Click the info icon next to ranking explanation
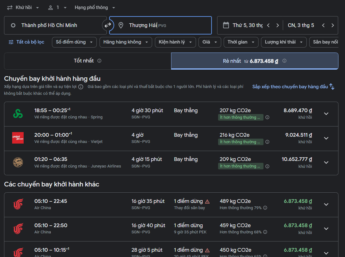The height and width of the screenshot is (257, 345). (81, 87)
